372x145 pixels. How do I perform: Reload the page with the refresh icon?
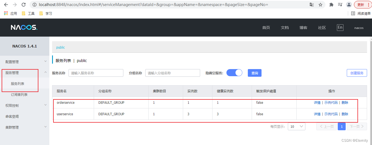point(24,5)
